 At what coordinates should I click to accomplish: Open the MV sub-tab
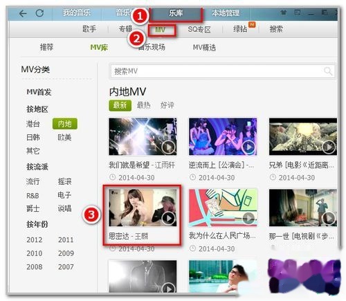pos(161,30)
